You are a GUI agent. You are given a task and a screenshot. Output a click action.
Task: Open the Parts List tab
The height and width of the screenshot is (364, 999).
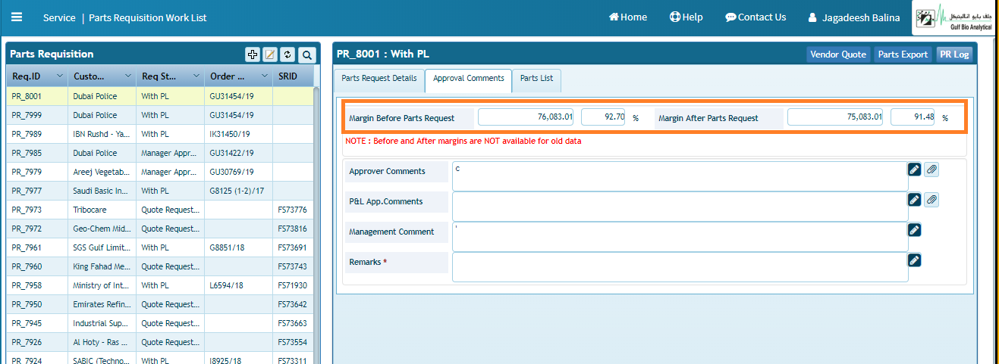[536, 79]
